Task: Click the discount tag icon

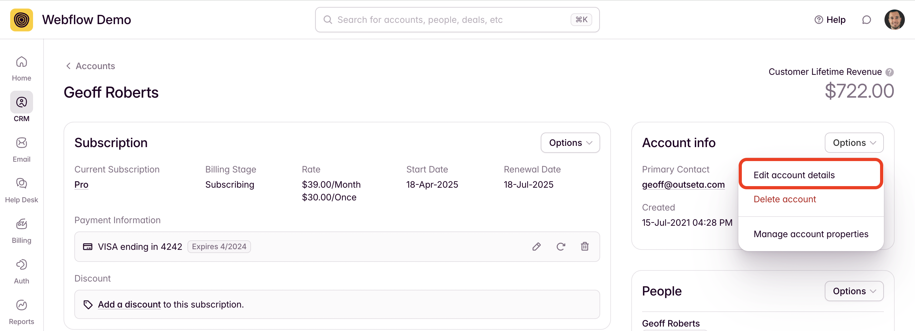Action: click(x=88, y=304)
